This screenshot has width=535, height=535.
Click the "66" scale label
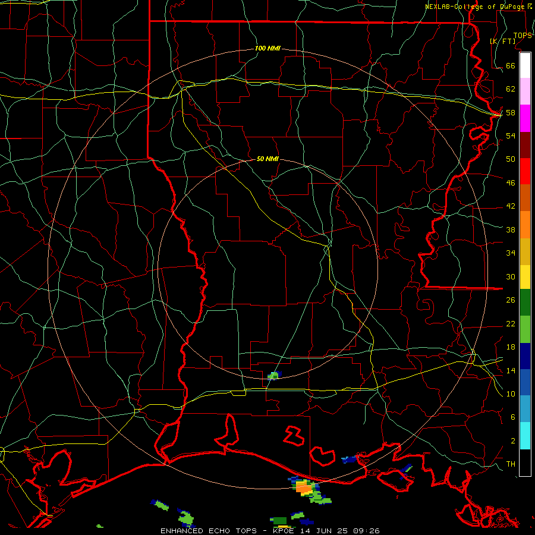tap(511, 65)
